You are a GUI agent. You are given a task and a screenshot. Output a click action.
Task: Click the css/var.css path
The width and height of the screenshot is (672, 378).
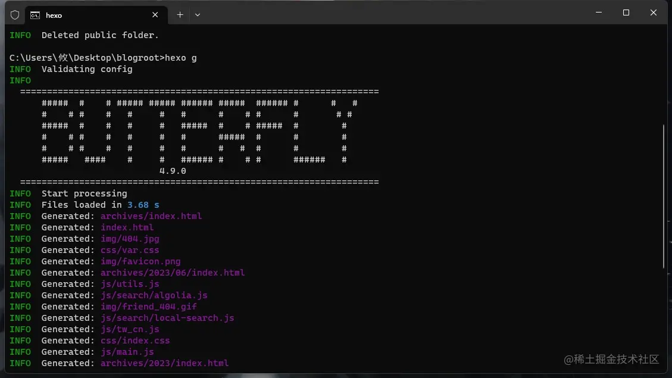(x=130, y=250)
